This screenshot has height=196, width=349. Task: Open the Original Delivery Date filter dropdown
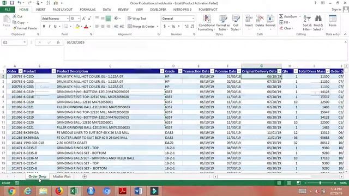[x=279, y=71]
